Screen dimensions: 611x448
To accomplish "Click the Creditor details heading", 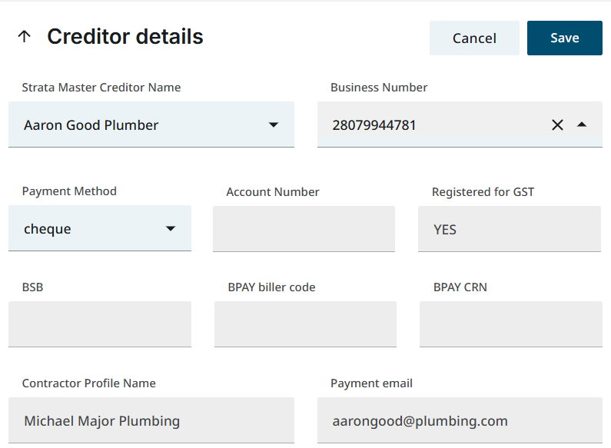I will point(125,37).
